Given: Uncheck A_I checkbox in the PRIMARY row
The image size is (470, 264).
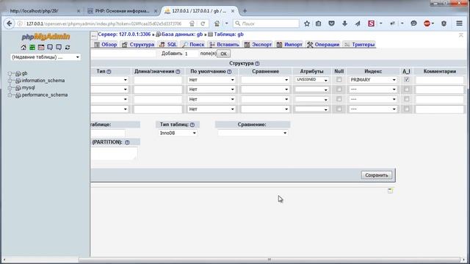Looking at the screenshot, I should [x=406, y=80].
